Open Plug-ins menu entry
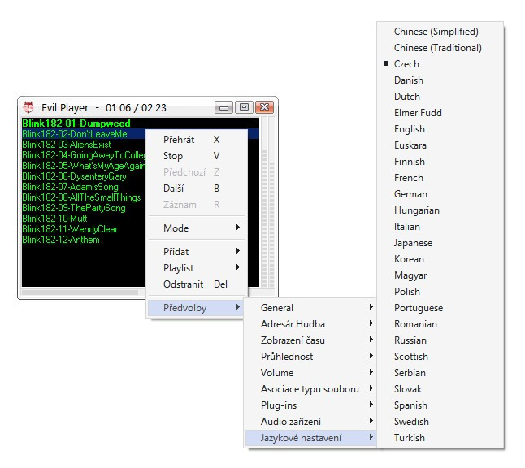This screenshot has height=468, width=525. coord(311,405)
